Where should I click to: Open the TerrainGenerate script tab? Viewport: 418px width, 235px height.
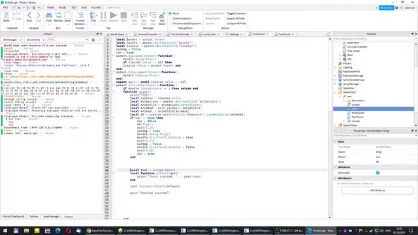(180, 35)
